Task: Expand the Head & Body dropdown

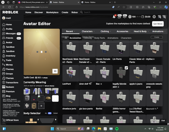Action: [141, 31]
